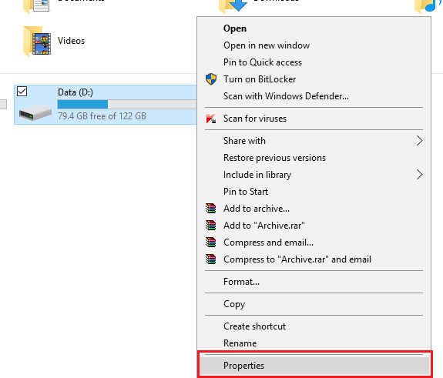Click the Videos folder icon
The width and height of the screenshot is (443, 378).
(x=37, y=42)
